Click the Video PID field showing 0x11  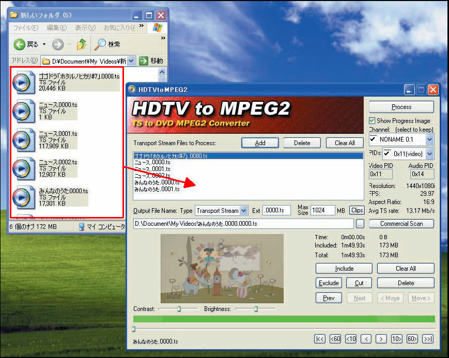[x=381, y=174]
